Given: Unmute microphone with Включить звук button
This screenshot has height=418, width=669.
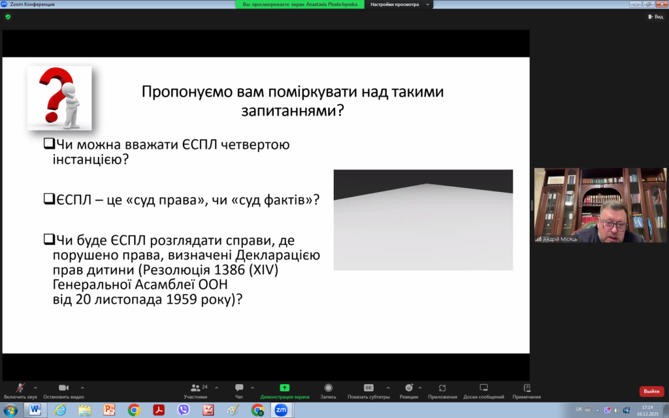Looking at the screenshot, I should click(20, 388).
